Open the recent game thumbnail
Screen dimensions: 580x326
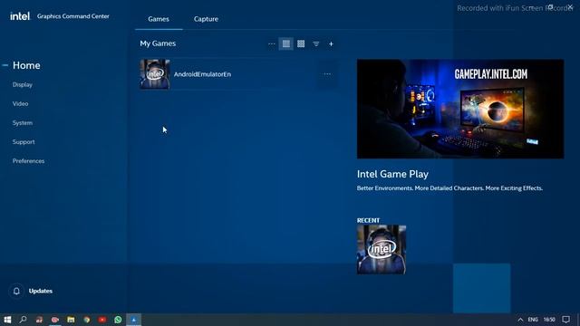click(381, 250)
